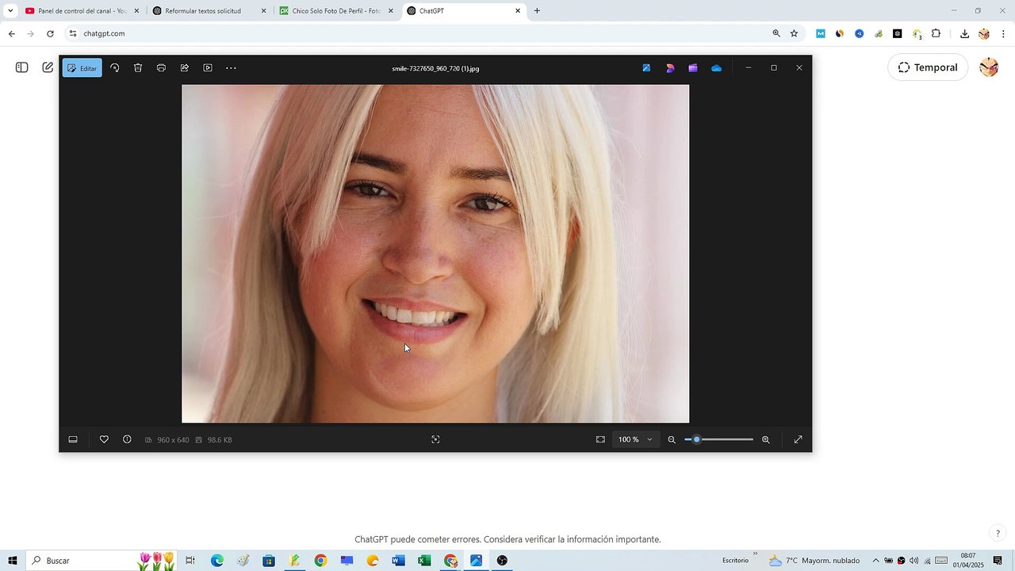This screenshot has width=1015, height=571.
Task: Open the three-dot more options menu
Action: click(x=231, y=68)
